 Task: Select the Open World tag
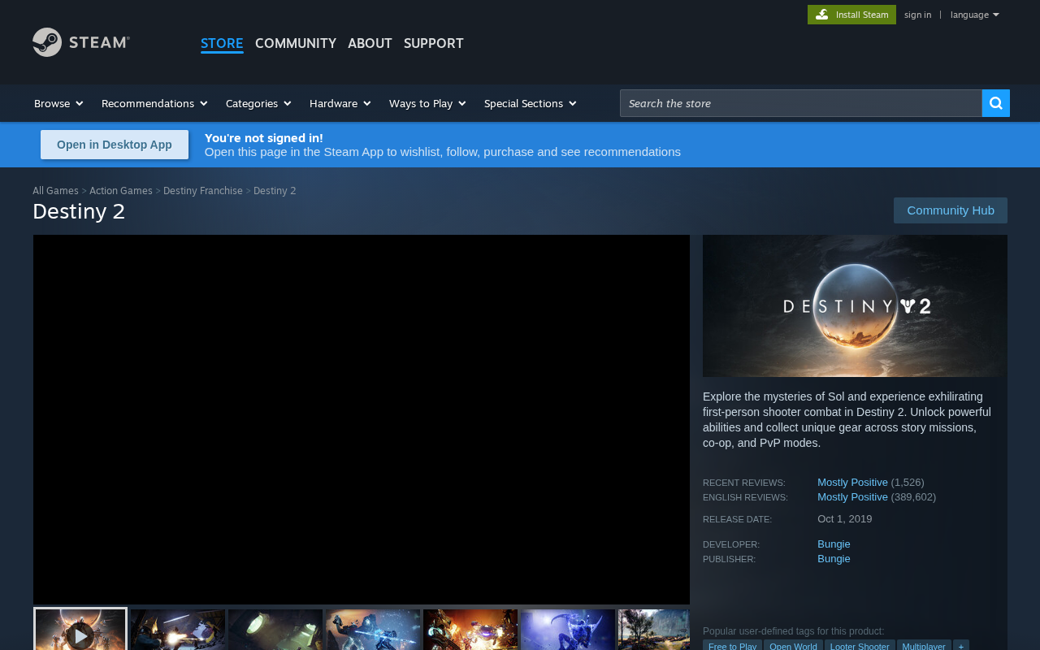point(793,645)
